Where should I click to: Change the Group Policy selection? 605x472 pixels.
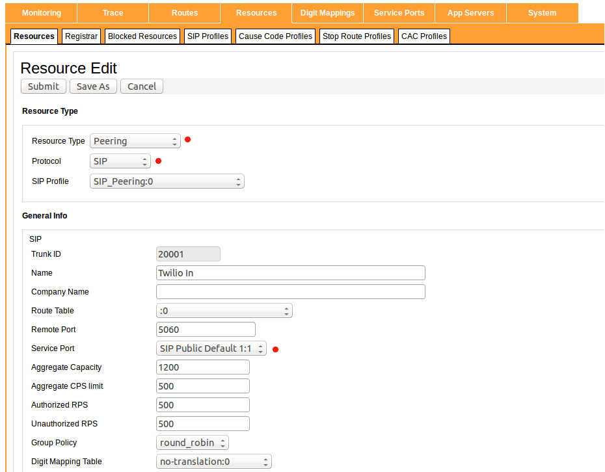coord(192,442)
